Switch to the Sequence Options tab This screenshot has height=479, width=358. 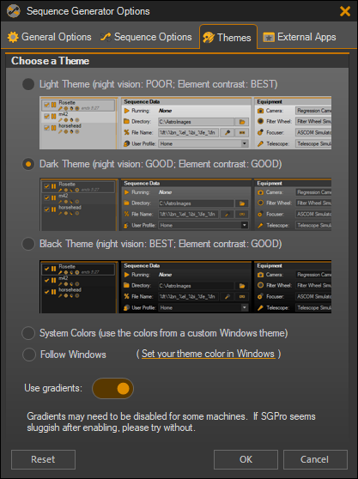[146, 37]
